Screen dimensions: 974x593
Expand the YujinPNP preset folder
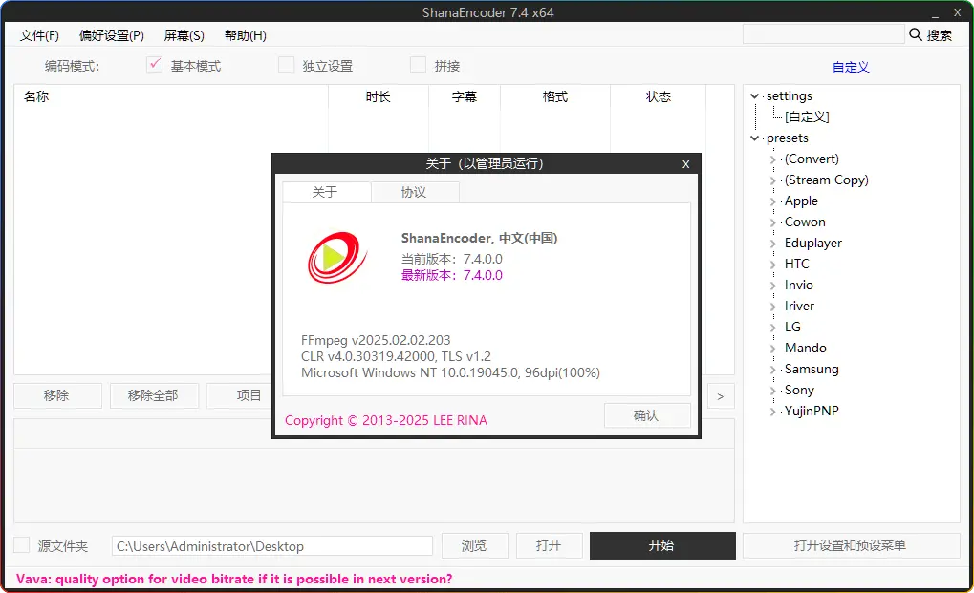coord(772,412)
